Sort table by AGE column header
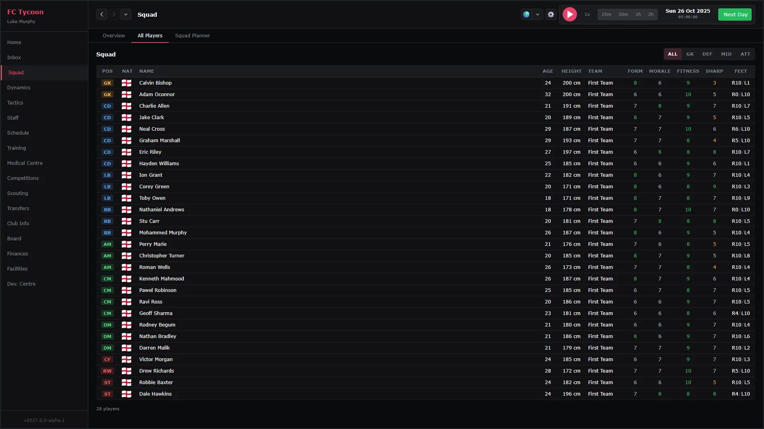The width and height of the screenshot is (764, 429). pyautogui.click(x=548, y=71)
